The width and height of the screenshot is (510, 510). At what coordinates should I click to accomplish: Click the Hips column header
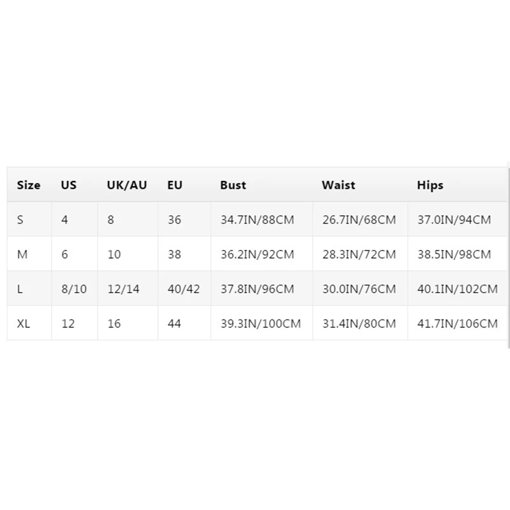point(430,186)
